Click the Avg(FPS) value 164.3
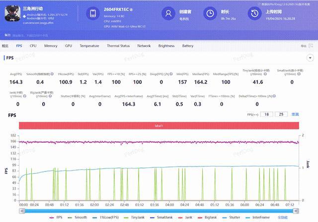 (x=16, y=82)
